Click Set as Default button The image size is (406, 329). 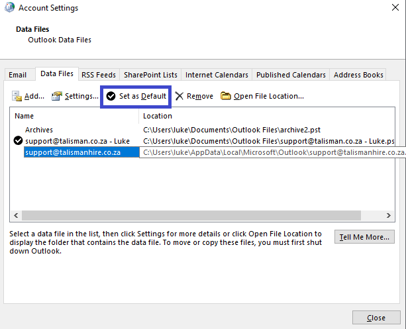[136, 97]
